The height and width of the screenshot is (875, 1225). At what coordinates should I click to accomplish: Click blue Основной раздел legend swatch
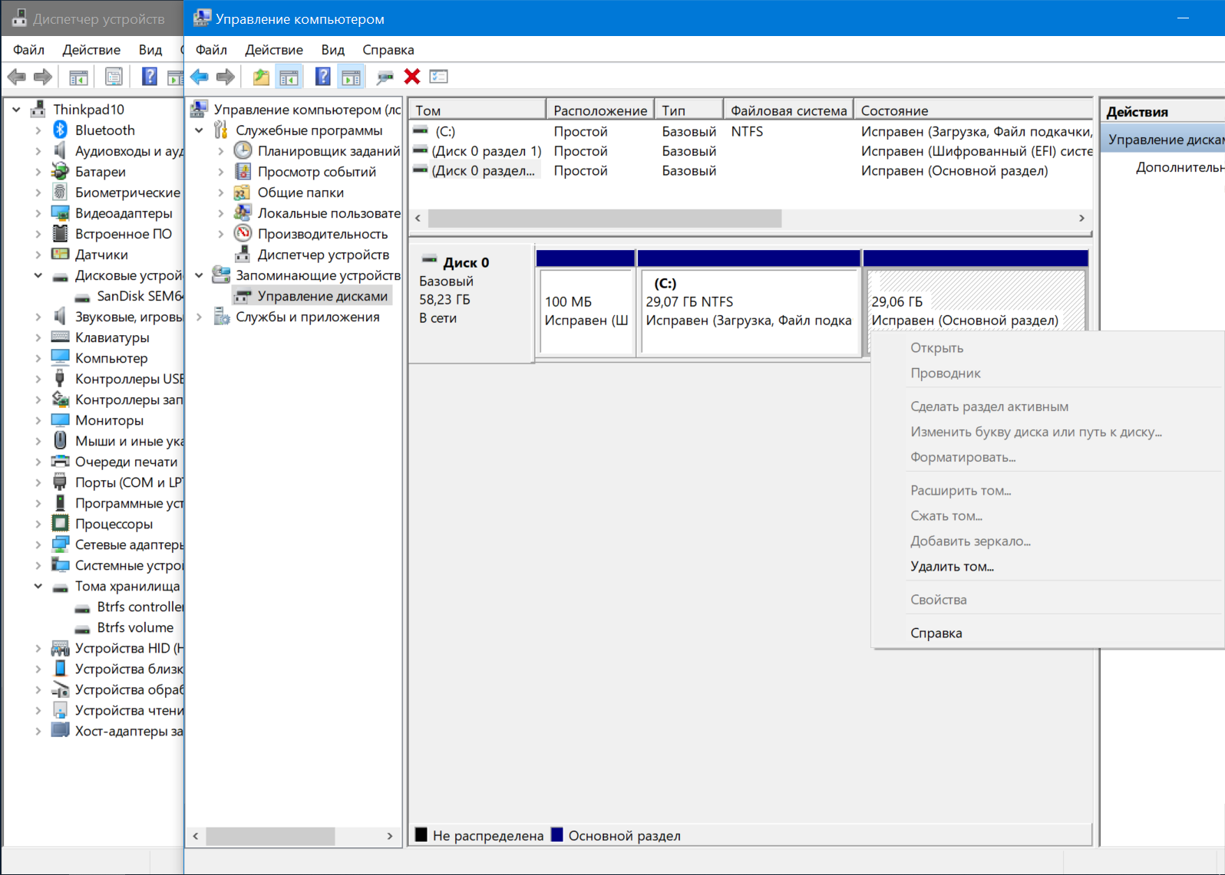[x=557, y=834]
